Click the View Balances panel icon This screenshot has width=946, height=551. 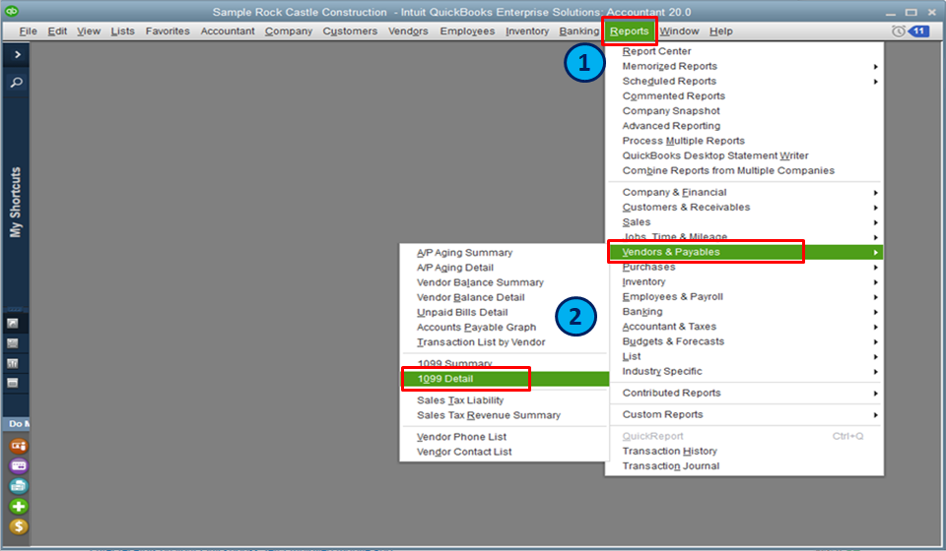coord(13,343)
